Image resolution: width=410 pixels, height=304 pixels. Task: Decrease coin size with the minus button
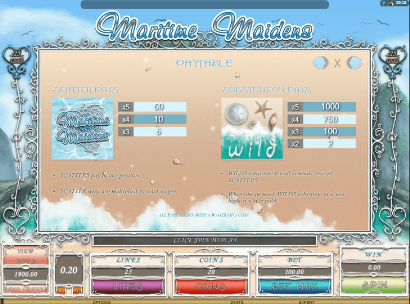61,290
